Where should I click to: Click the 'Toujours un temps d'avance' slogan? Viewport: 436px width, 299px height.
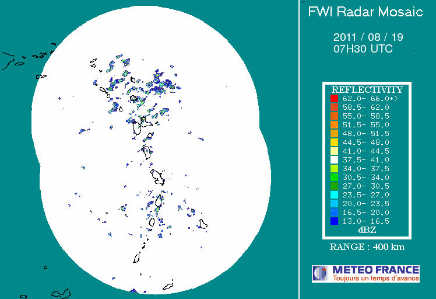375,278
